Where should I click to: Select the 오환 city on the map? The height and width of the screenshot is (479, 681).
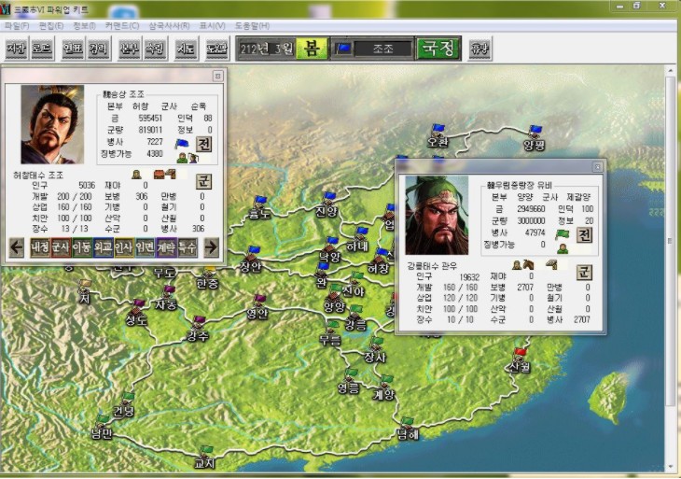[438, 135]
